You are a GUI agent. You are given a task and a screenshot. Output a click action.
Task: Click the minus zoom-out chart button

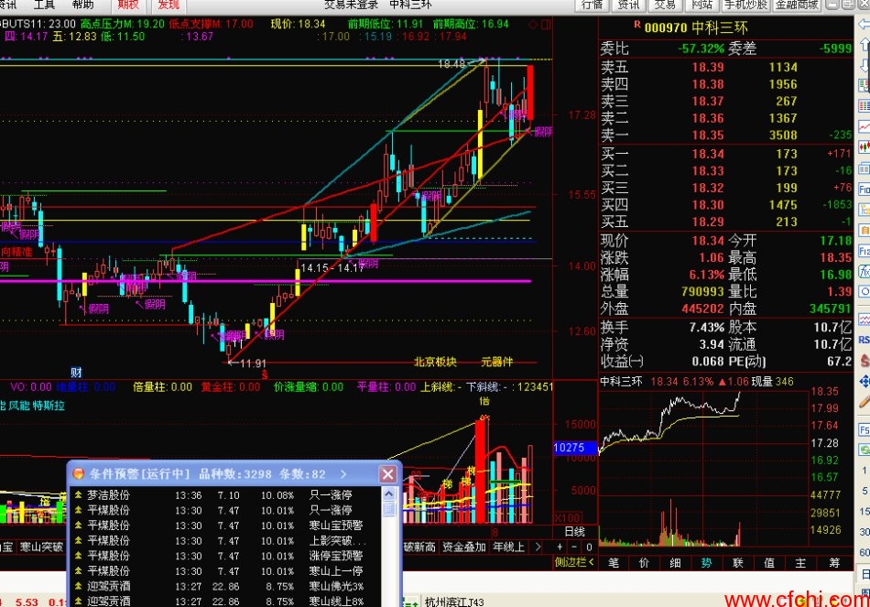point(574,547)
